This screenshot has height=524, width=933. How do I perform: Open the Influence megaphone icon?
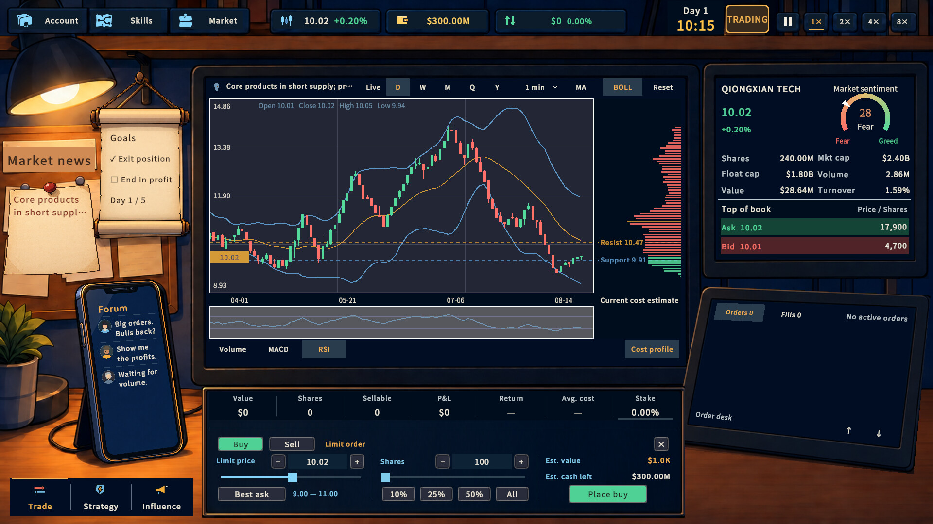(161, 490)
